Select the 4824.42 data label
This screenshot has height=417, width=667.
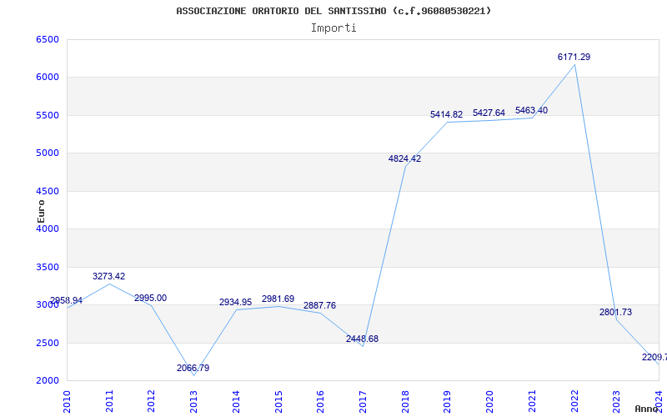click(404, 158)
